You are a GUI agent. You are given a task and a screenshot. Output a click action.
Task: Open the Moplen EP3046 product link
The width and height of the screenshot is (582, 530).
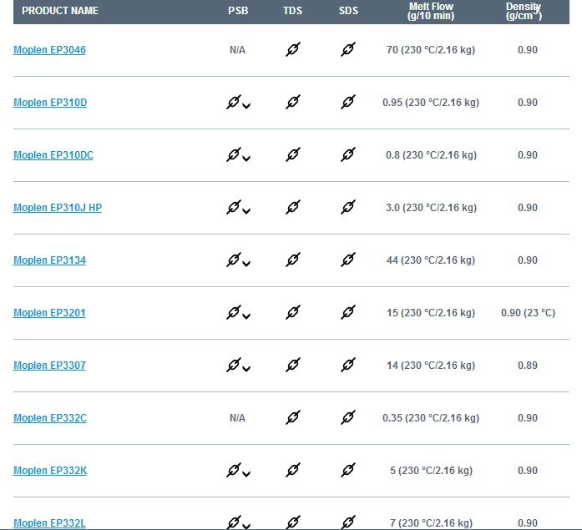pyautogui.click(x=50, y=50)
